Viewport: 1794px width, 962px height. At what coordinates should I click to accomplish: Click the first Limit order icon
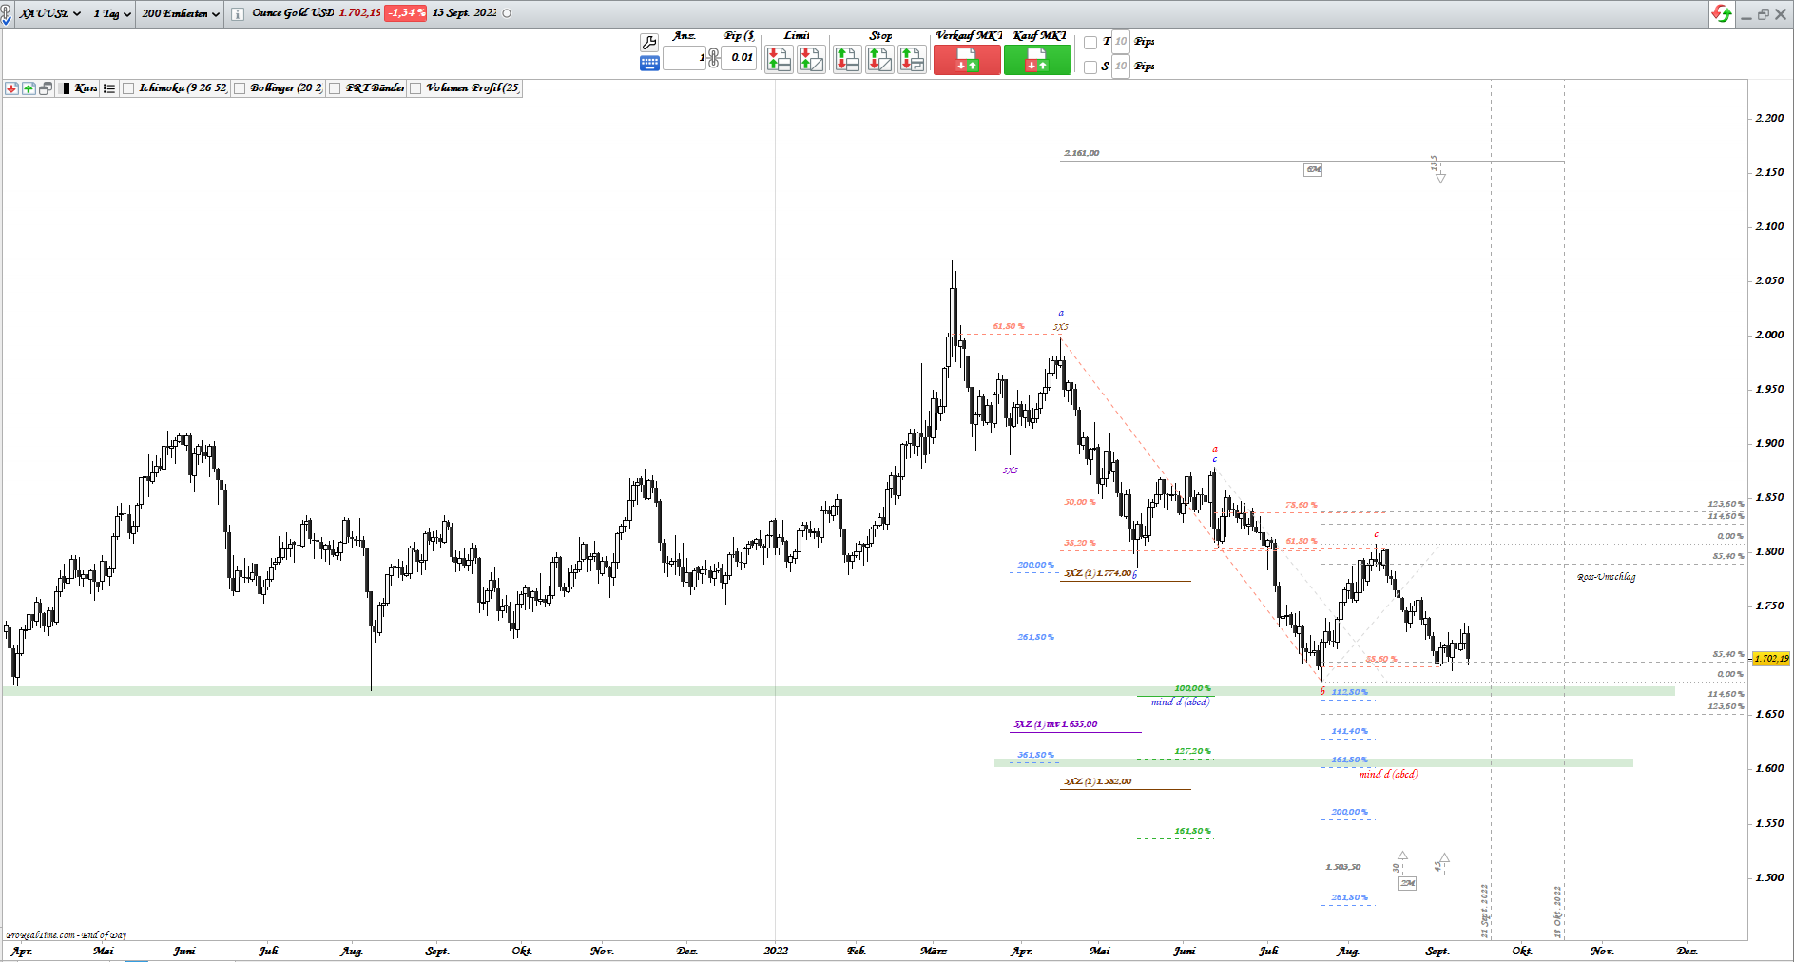click(x=779, y=59)
